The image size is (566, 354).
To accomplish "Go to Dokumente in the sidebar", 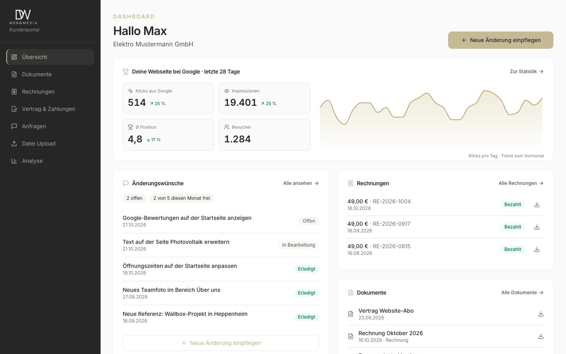I will 50,74.
